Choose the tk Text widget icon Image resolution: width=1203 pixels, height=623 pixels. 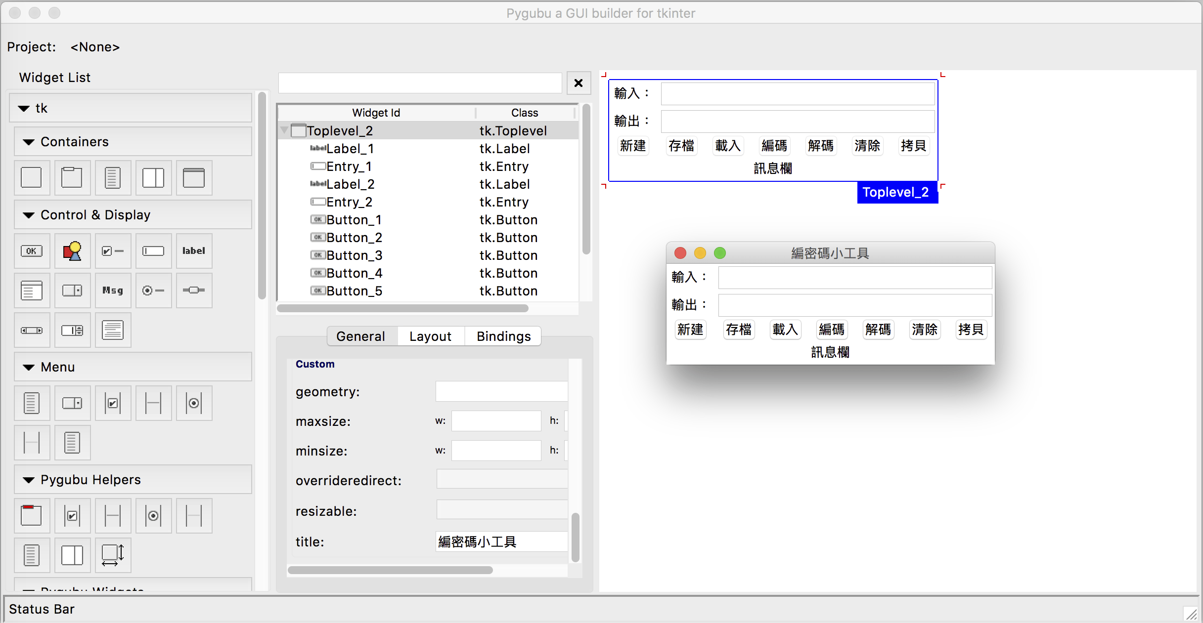tap(113, 330)
